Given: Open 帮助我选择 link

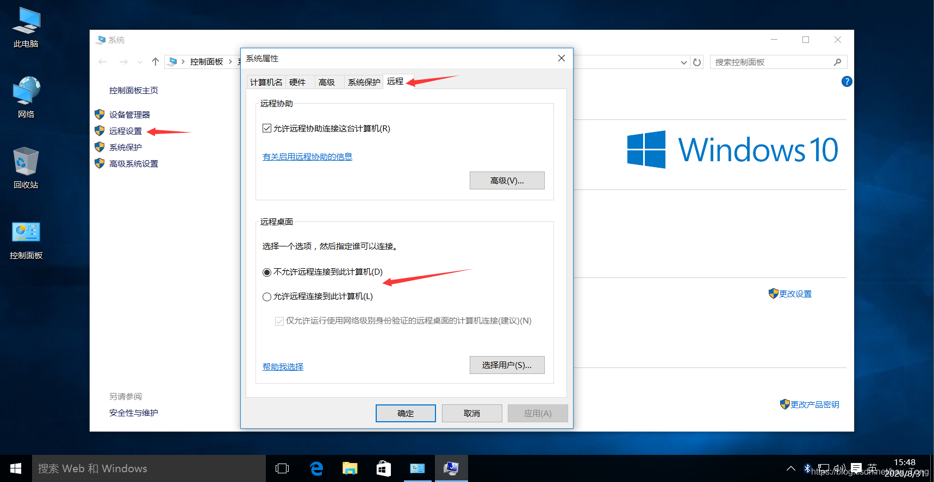Looking at the screenshot, I should coord(283,366).
